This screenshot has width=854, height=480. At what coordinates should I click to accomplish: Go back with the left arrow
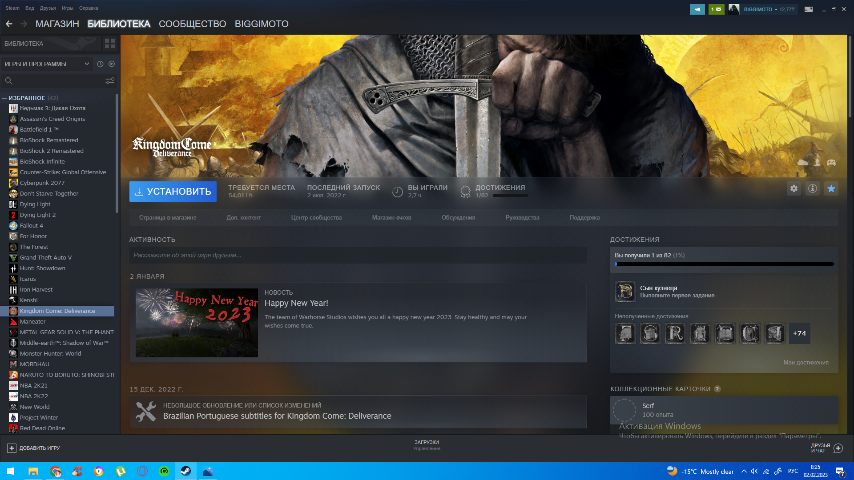coord(9,24)
